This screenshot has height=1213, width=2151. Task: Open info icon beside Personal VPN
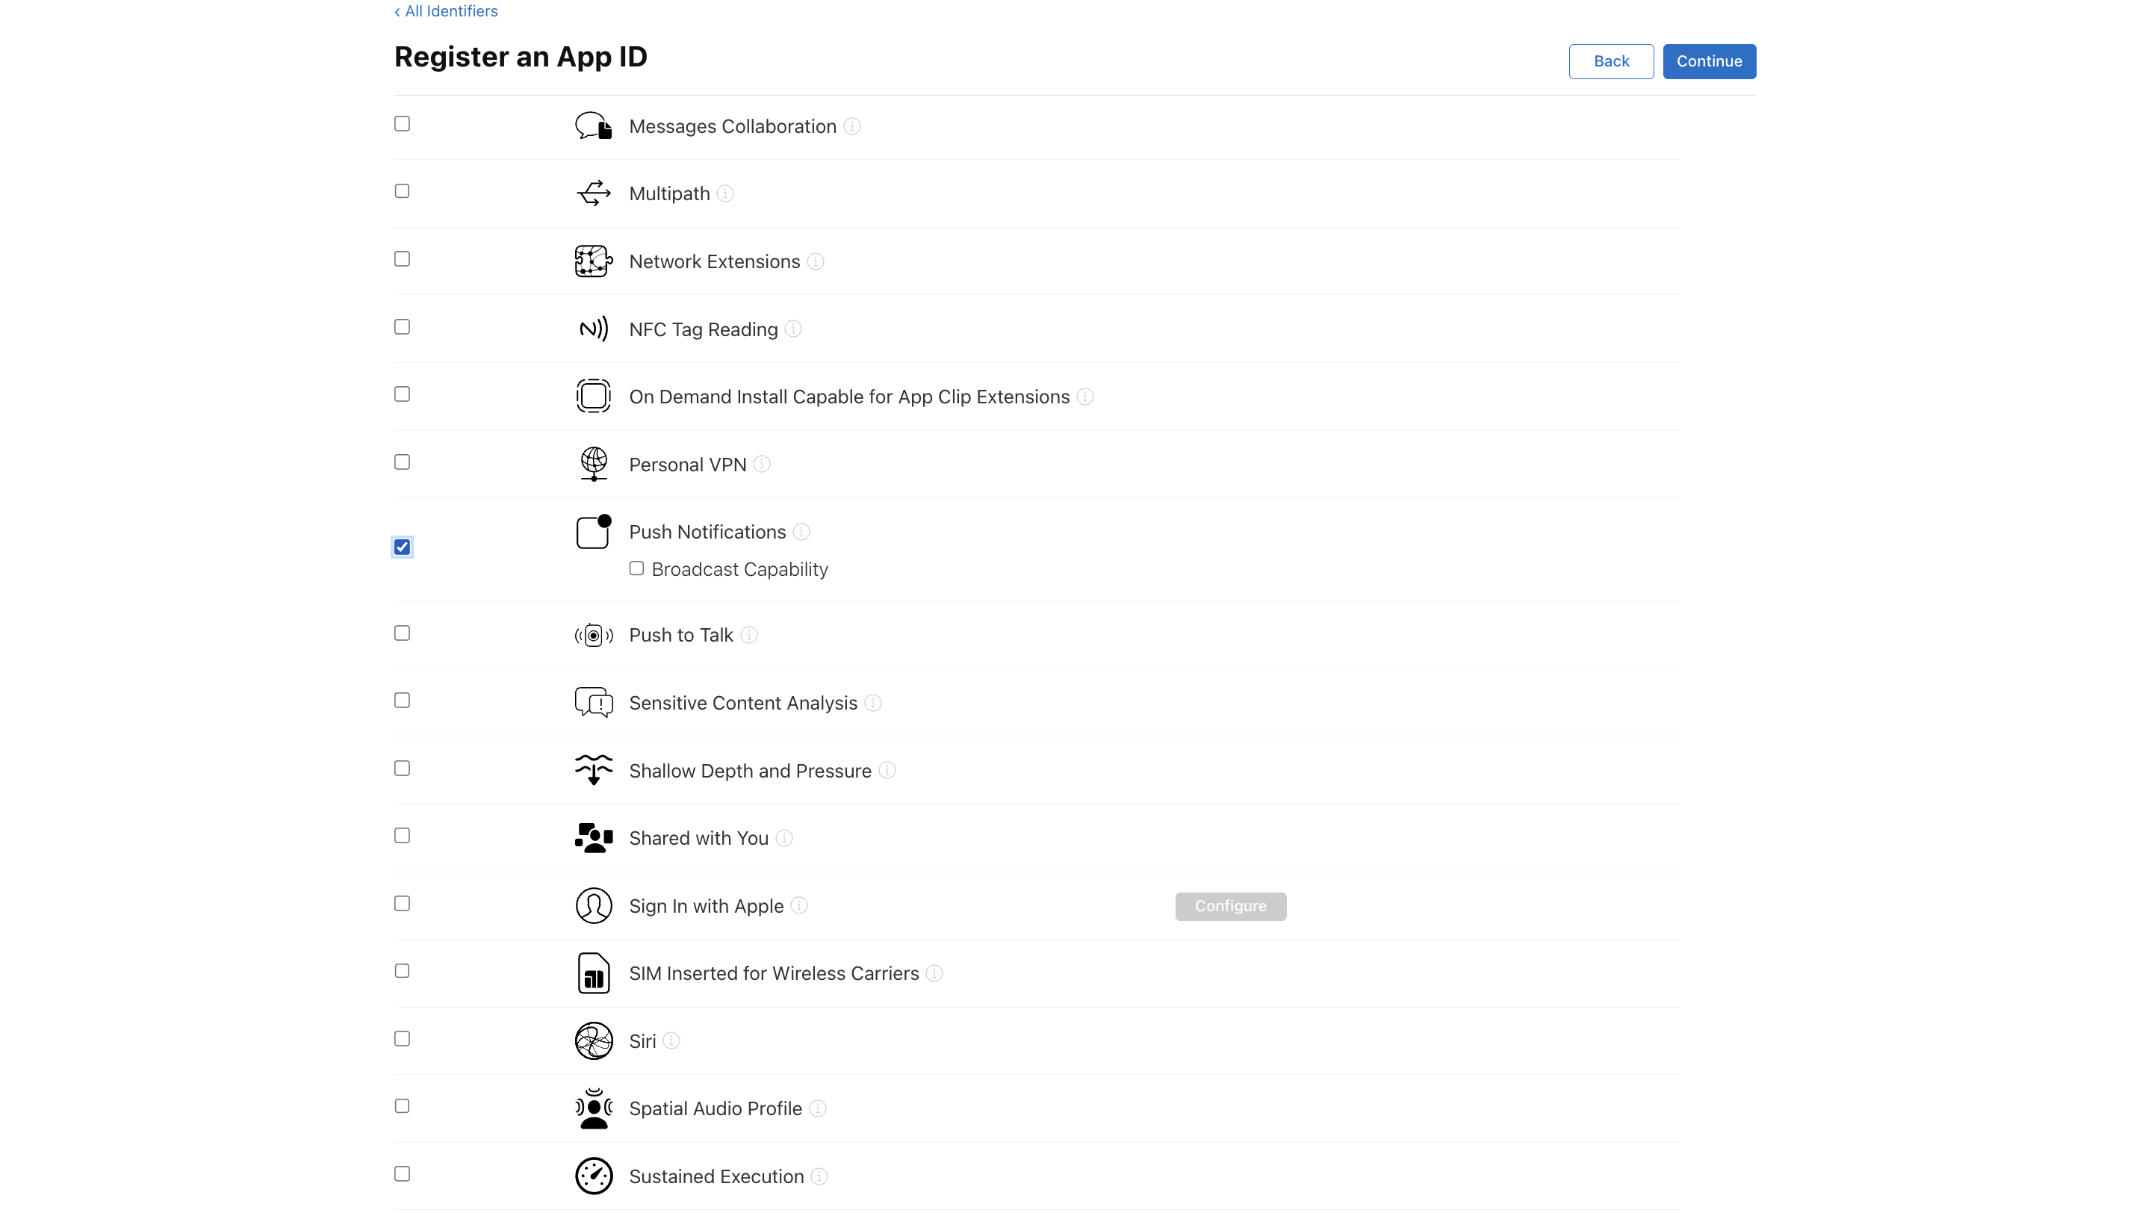(x=762, y=464)
